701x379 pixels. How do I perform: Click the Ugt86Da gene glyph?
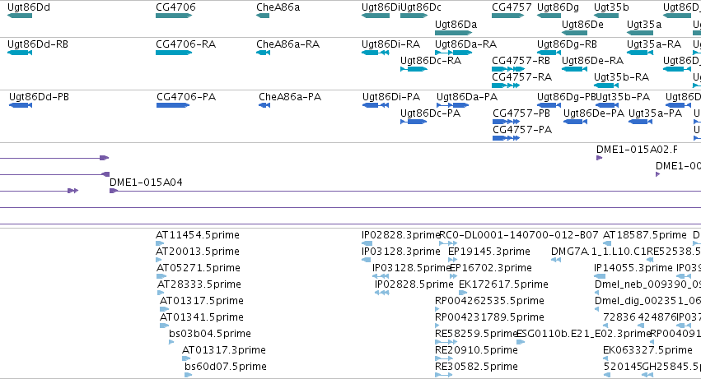tap(454, 33)
